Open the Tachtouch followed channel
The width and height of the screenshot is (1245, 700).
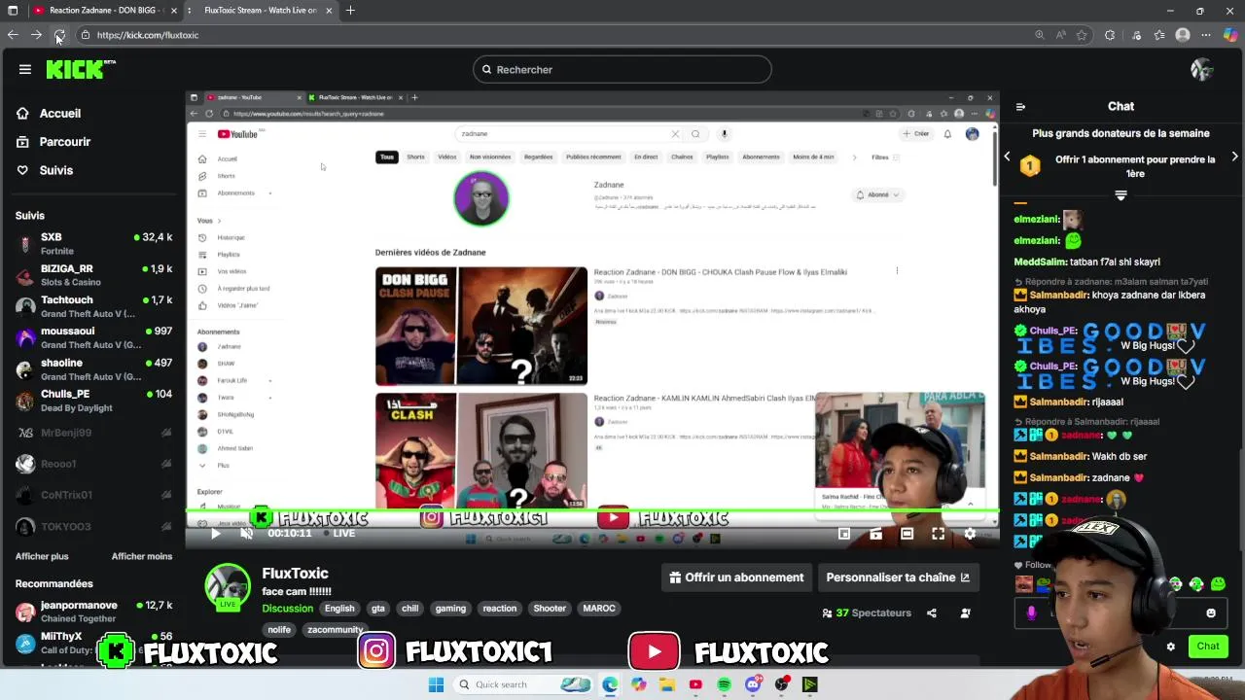[x=92, y=306]
